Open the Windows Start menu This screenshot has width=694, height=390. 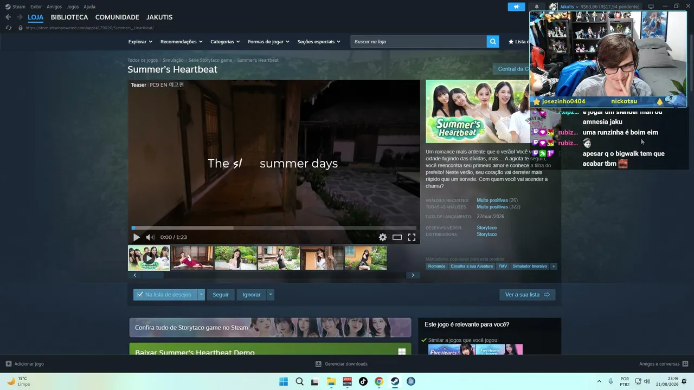pyautogui.click(x=284, y=381)
